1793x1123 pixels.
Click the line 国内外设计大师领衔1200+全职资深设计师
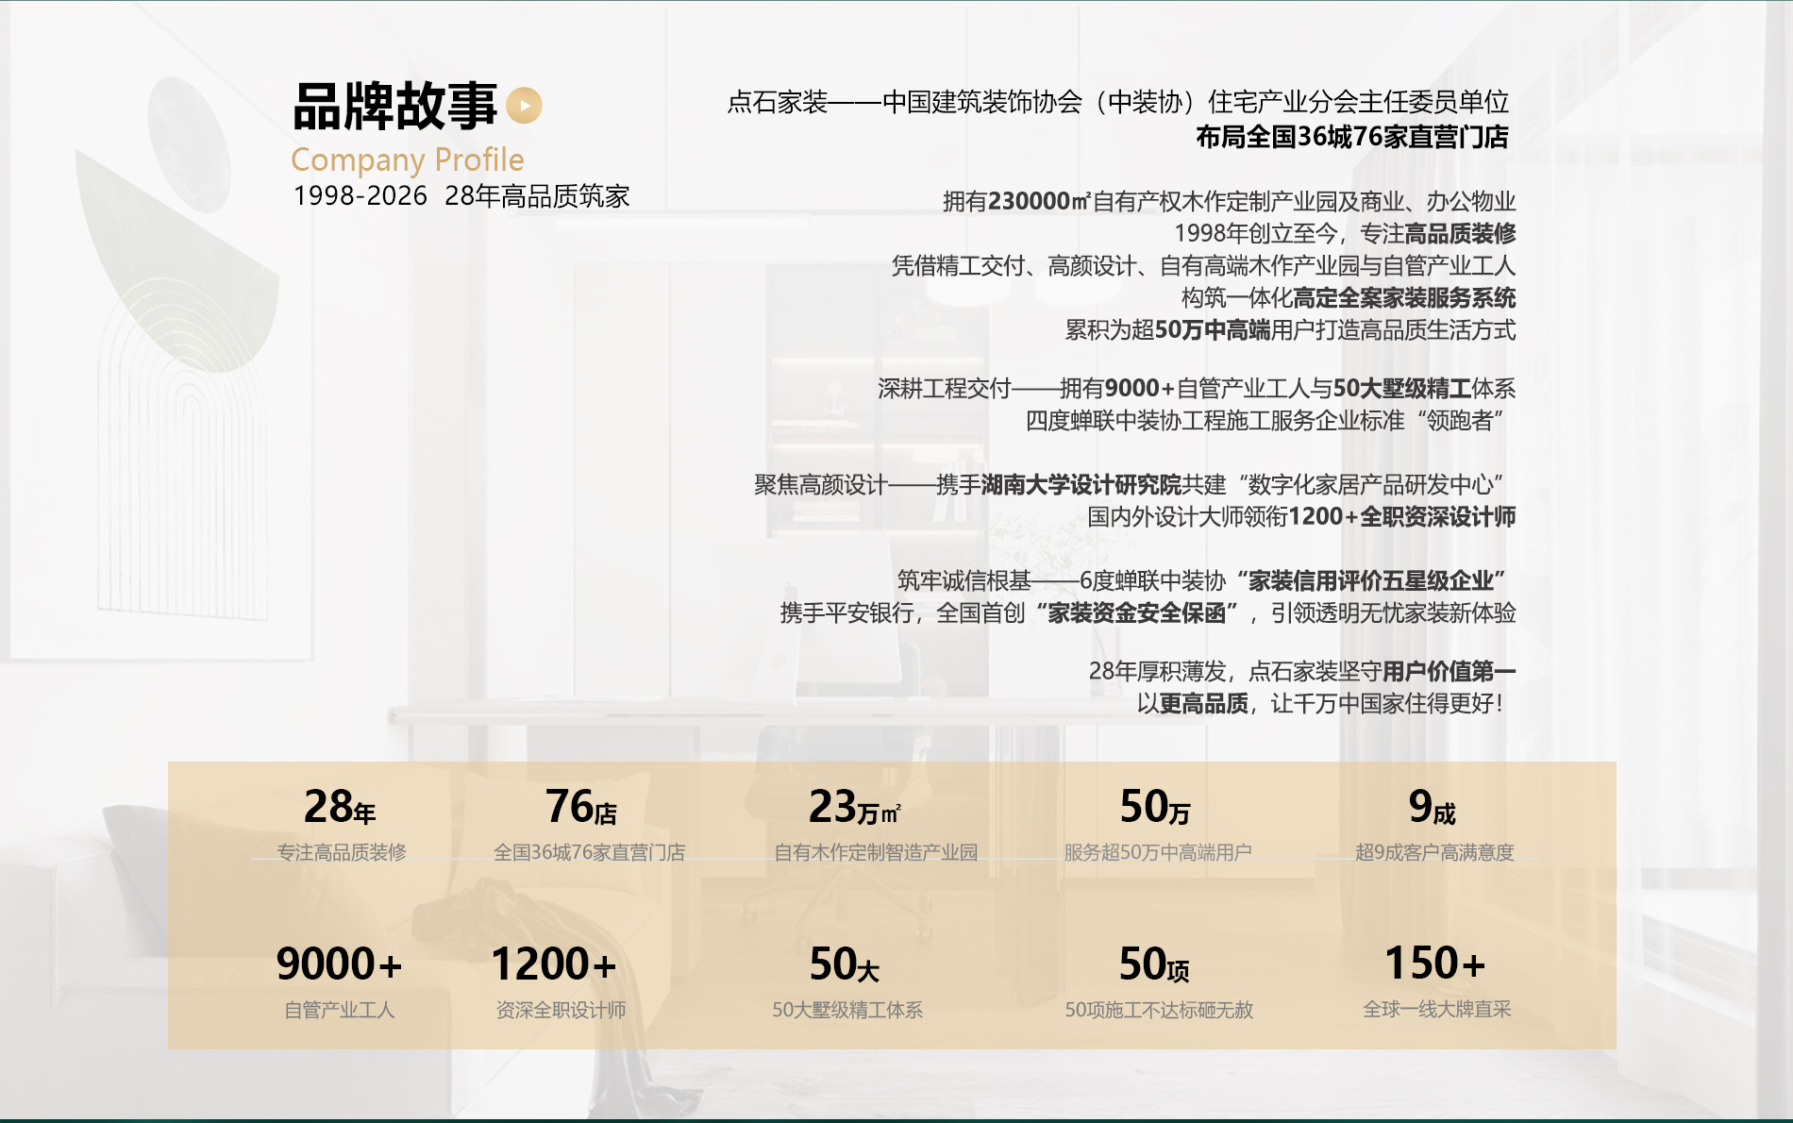1301,516
